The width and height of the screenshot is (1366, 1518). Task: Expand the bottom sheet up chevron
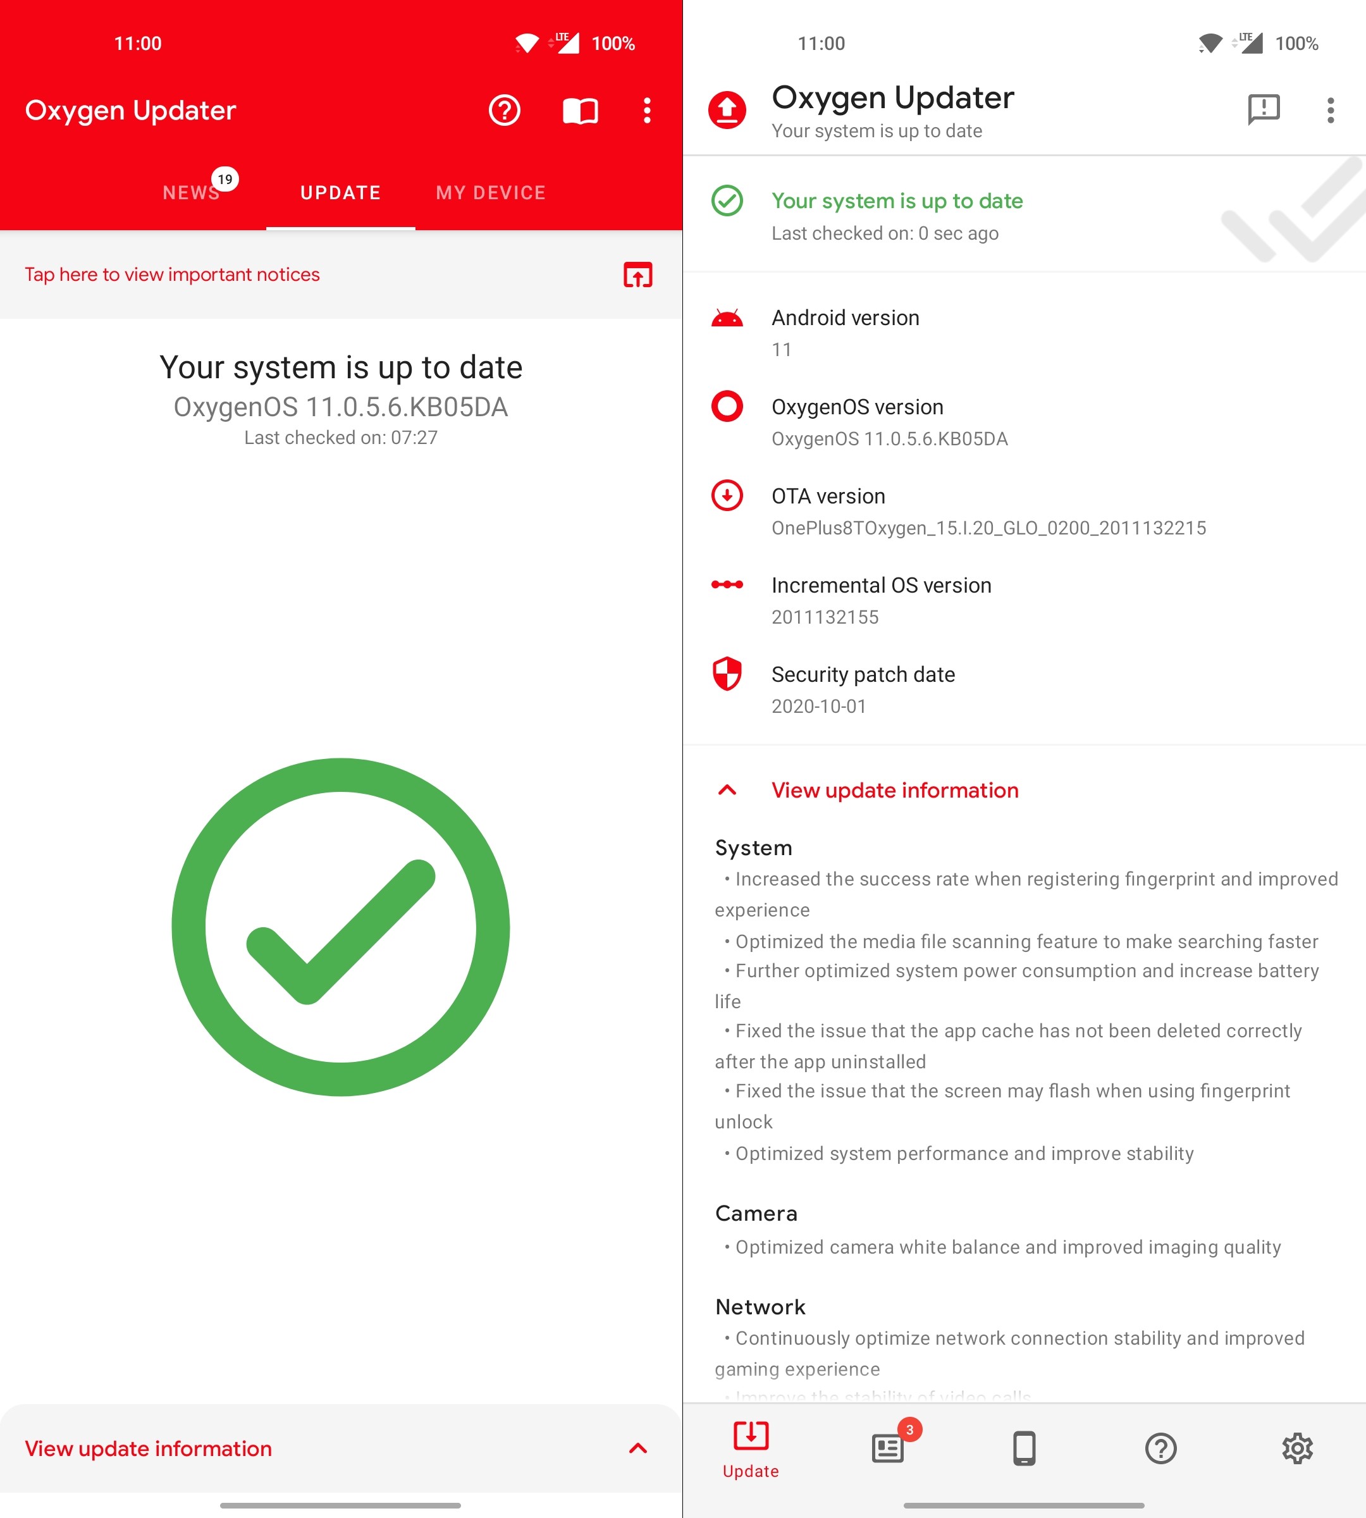tap(638, 1448)
